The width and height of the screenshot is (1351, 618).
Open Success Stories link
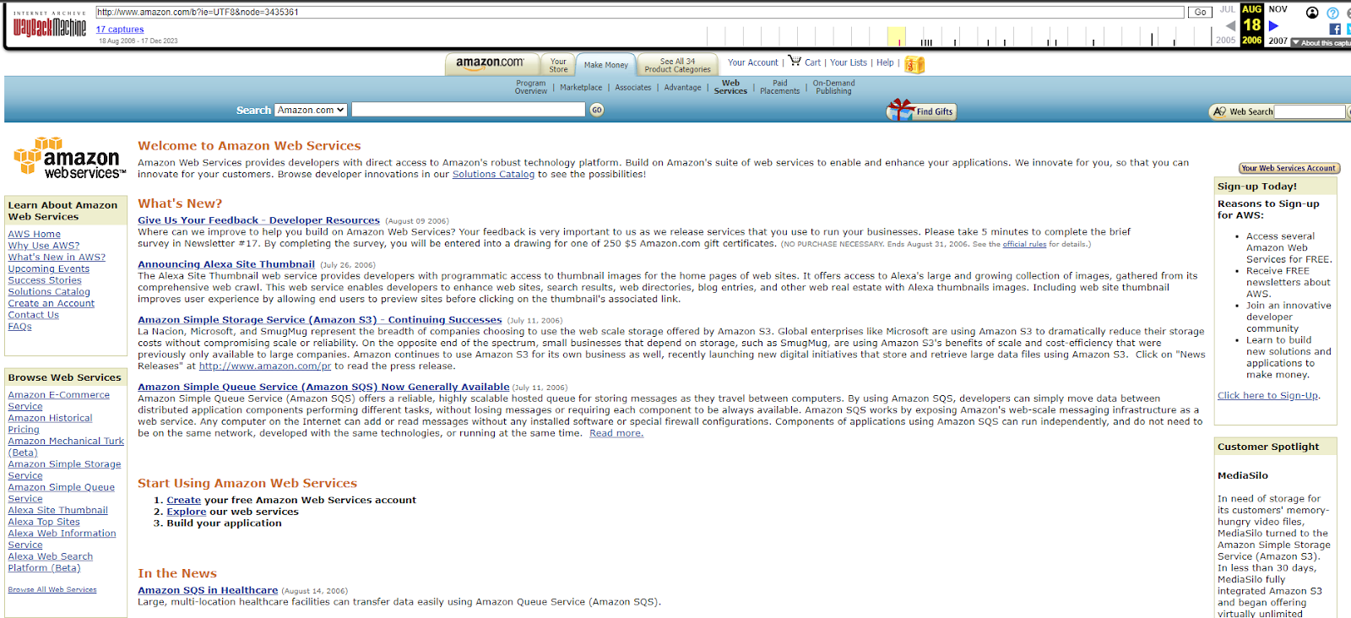tap(45, 280)
